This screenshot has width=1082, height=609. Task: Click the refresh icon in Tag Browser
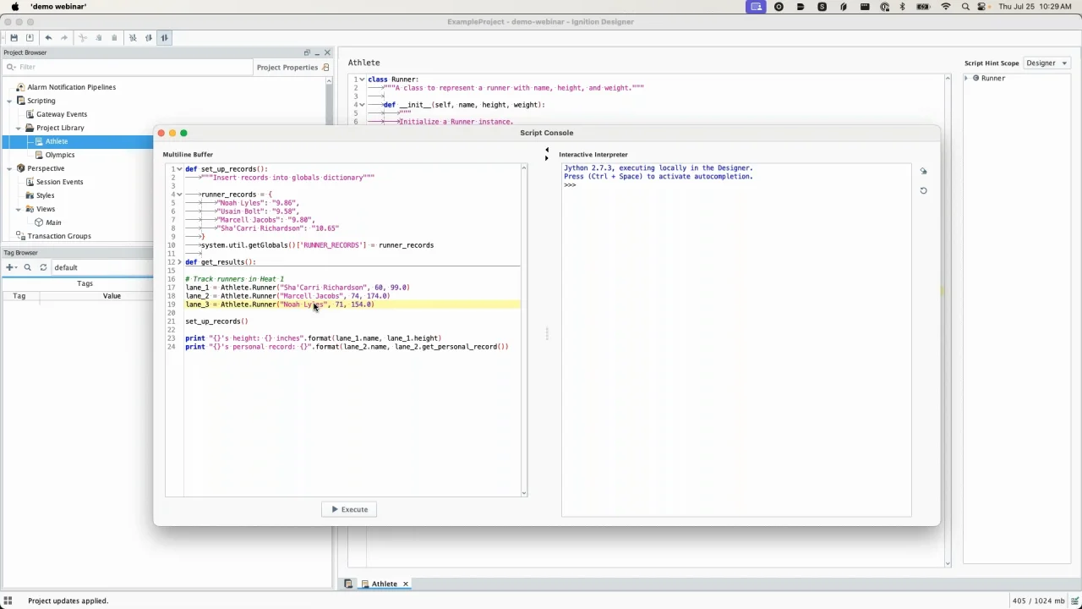point(43,267)
